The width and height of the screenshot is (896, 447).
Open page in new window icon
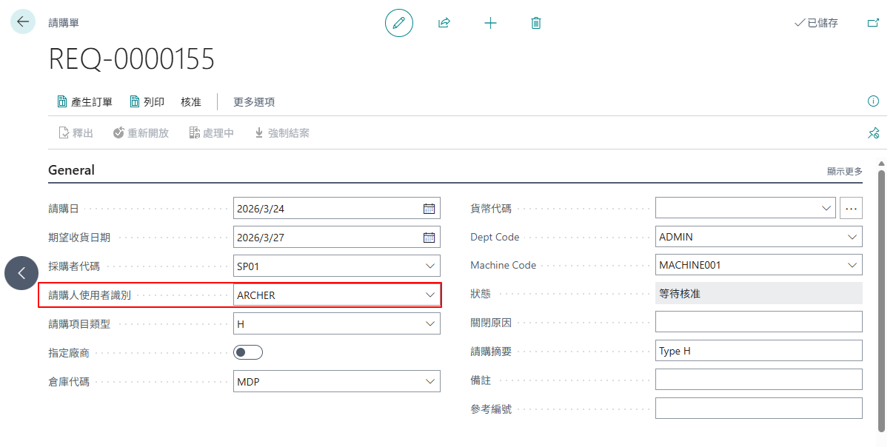[874, 23]
